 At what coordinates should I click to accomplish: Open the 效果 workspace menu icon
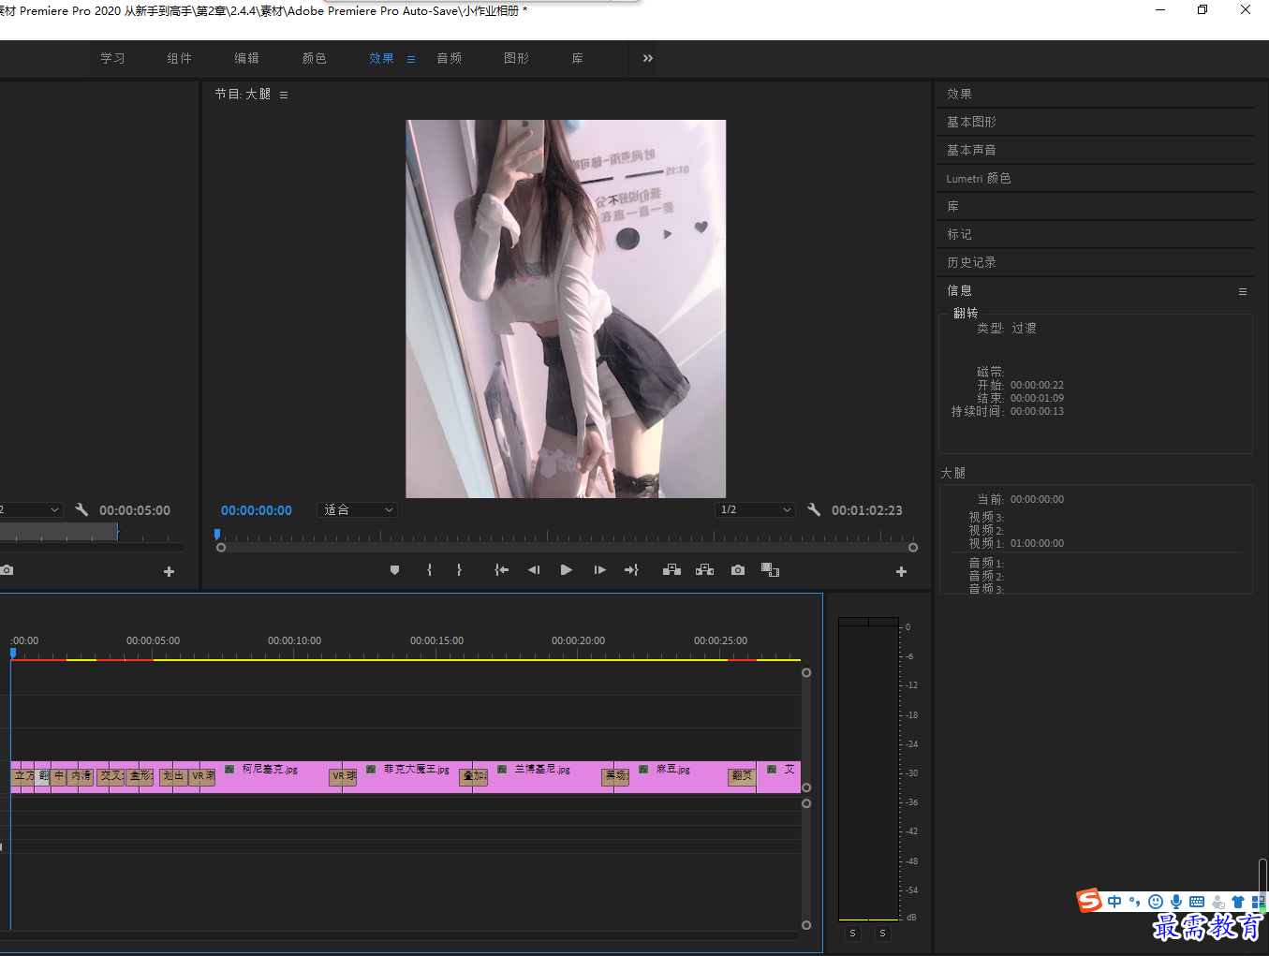[x=410, y=59]
